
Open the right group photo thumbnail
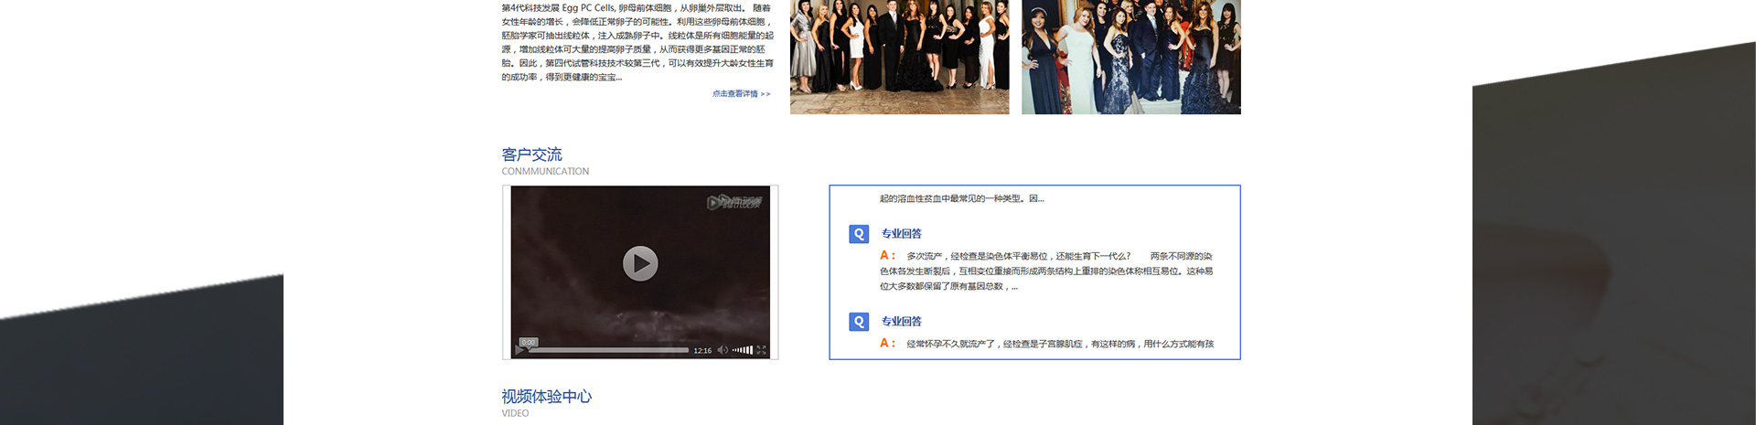[x=1130, y=57]
